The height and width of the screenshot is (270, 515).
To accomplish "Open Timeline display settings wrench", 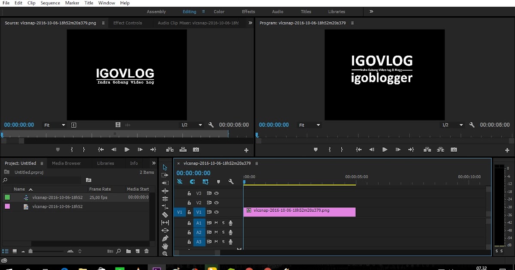I will coord(231,182).
